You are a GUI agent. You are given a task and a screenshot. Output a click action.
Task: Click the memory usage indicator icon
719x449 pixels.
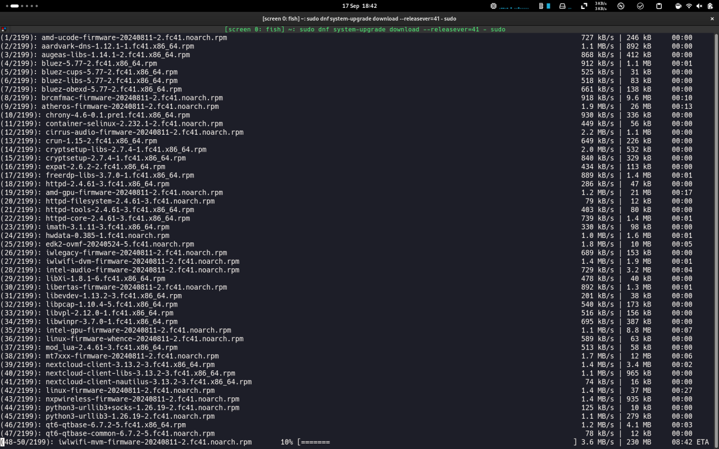[x=541, y=6]
